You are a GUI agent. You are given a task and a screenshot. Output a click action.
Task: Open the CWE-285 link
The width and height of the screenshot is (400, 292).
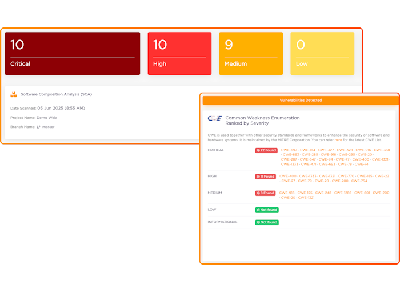(310, 154)
